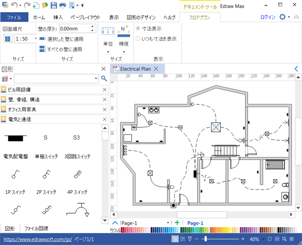
Task: Close the 電気と通信 shape library
Action: 104,119
